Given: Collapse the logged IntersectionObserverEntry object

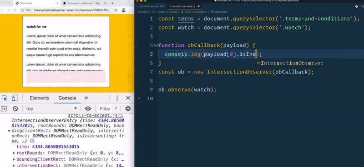Looking at the screenshot, I should click(9, 131).
